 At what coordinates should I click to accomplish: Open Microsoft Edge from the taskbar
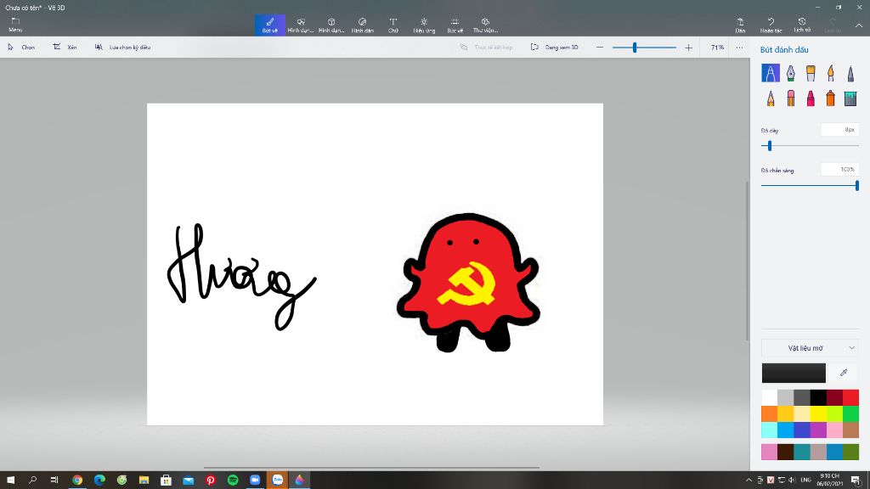(99, 481)
